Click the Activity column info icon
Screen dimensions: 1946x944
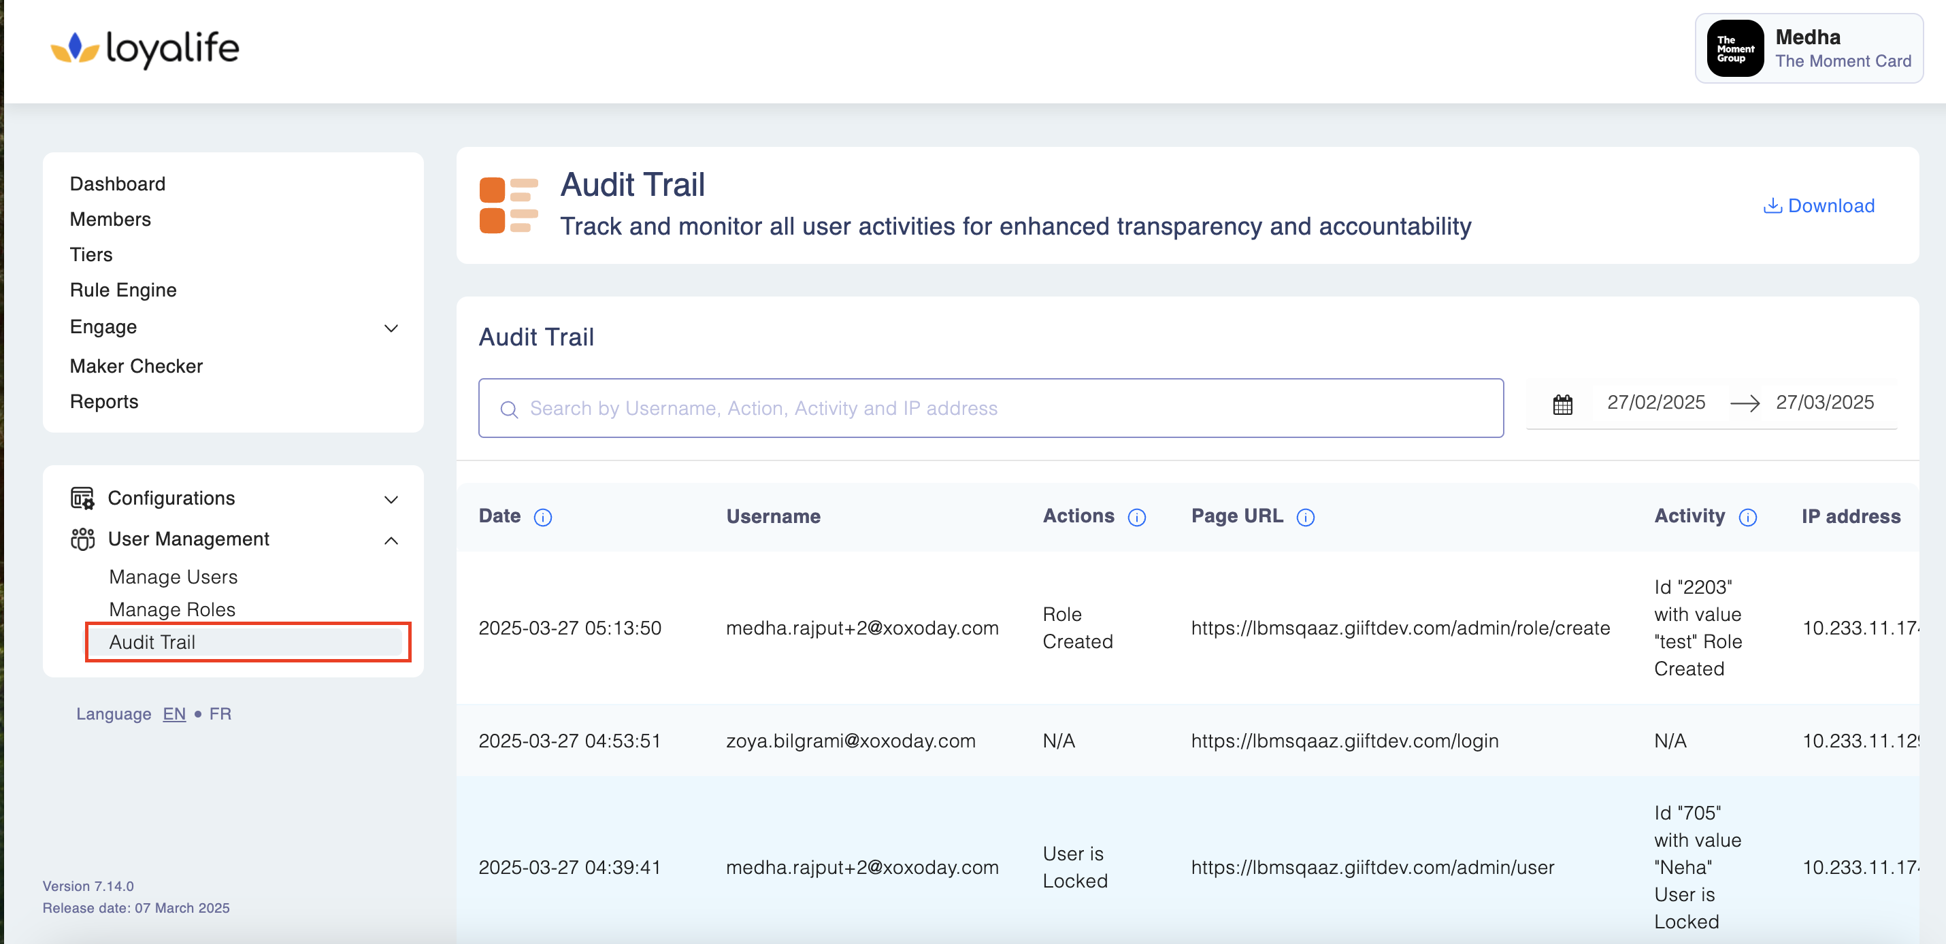[x=1747, y=518]
